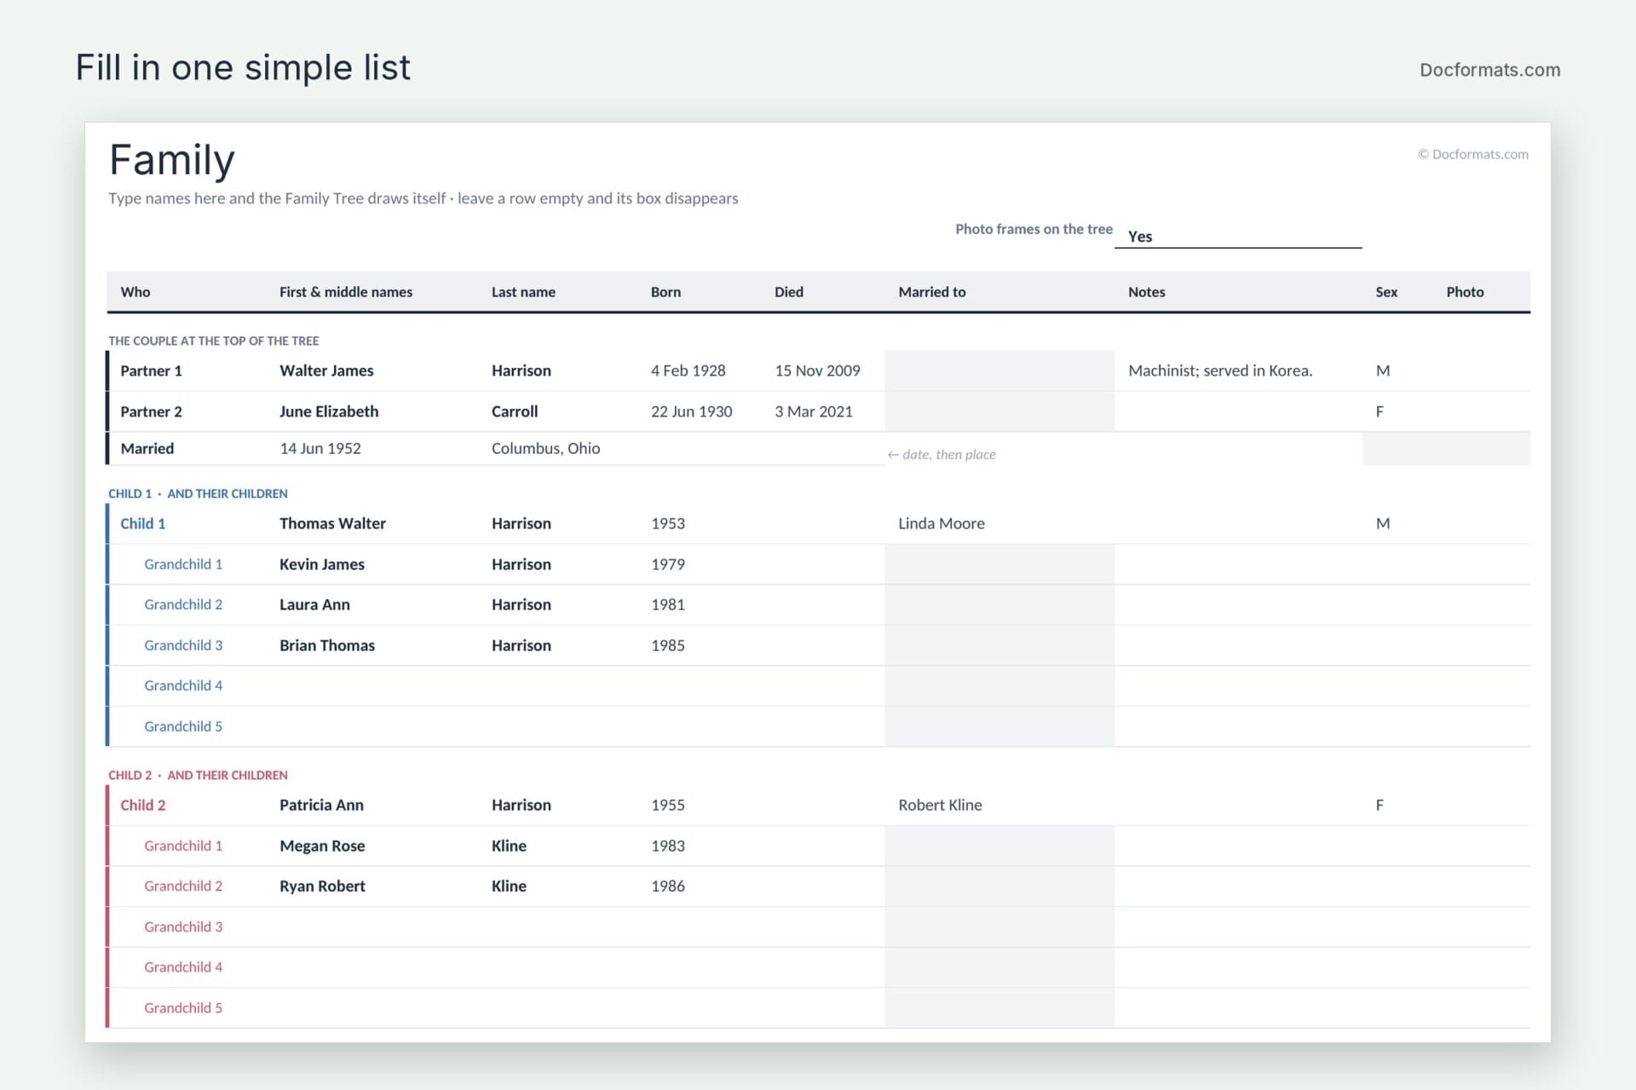Select Thomas Walter sex value M

[x=1382, y=523]
